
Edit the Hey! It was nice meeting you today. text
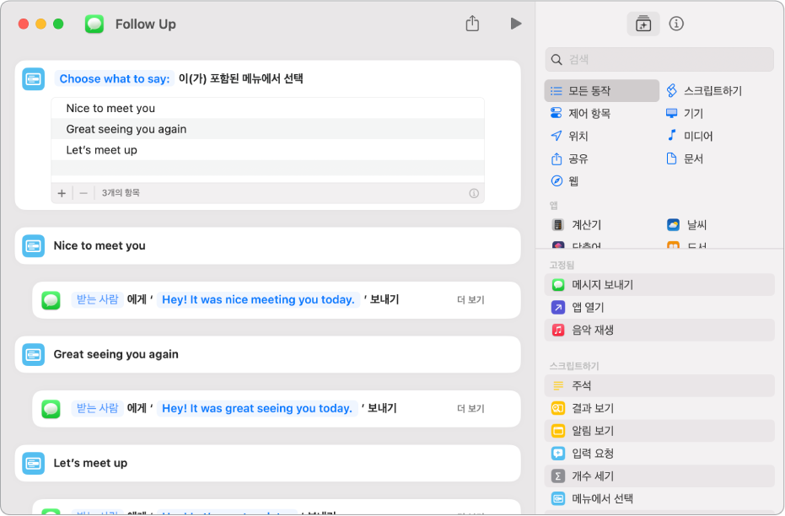(258, 300)
